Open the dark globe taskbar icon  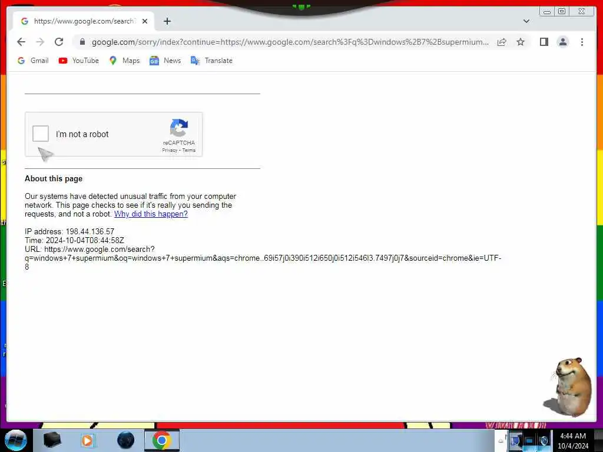click(125, 440)
